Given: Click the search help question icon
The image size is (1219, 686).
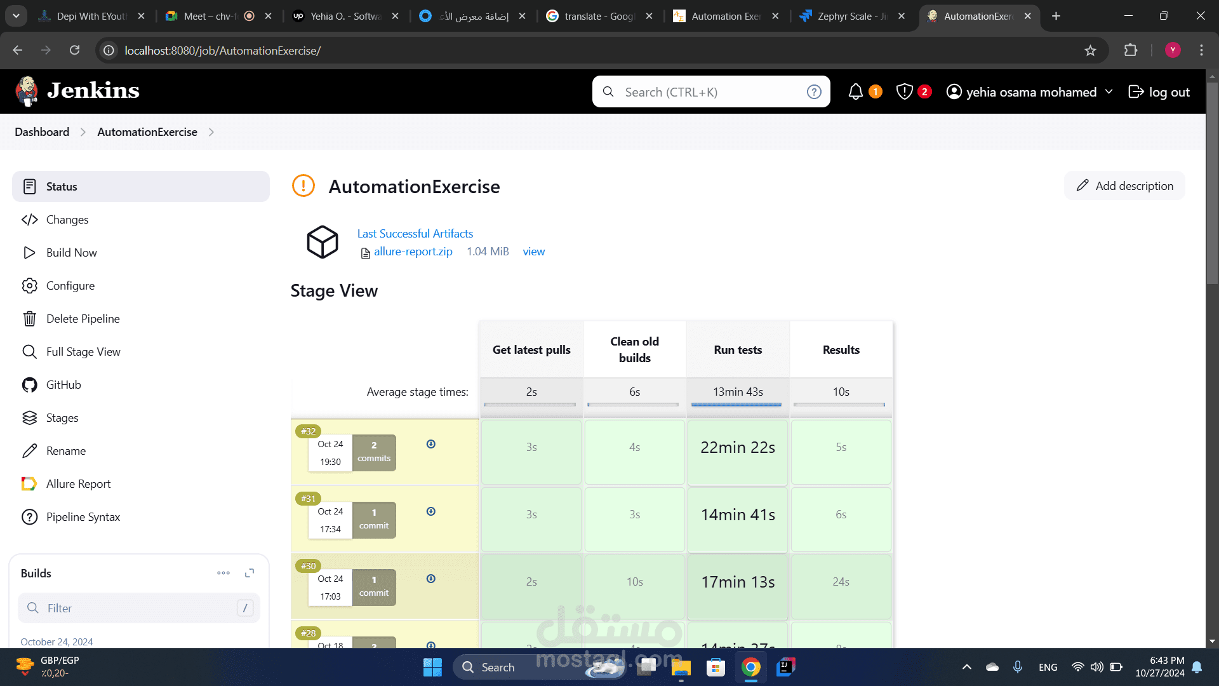Looking at the screenshot, I should 814,92.
